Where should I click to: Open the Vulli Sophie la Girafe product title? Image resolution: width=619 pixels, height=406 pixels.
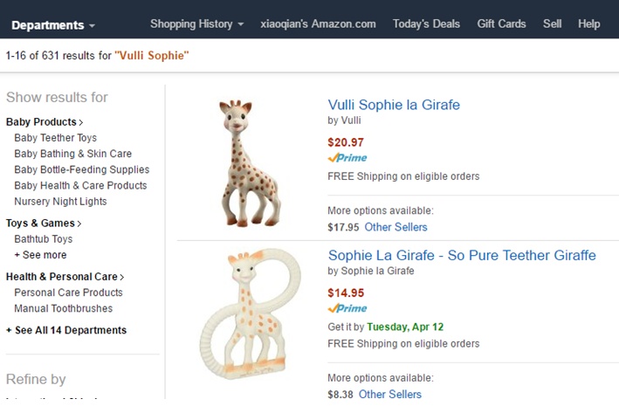pyautogui.click(x=394, y=105)
